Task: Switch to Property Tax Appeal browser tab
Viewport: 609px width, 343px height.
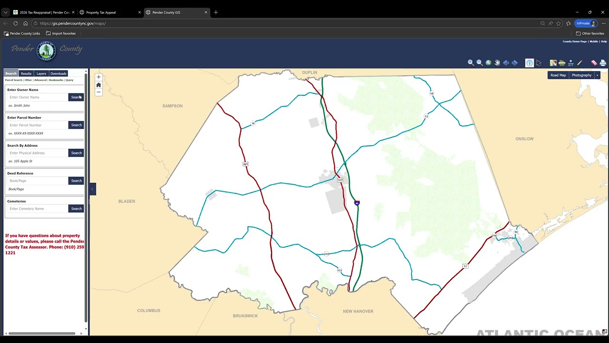Action: (x=110, y=12)
